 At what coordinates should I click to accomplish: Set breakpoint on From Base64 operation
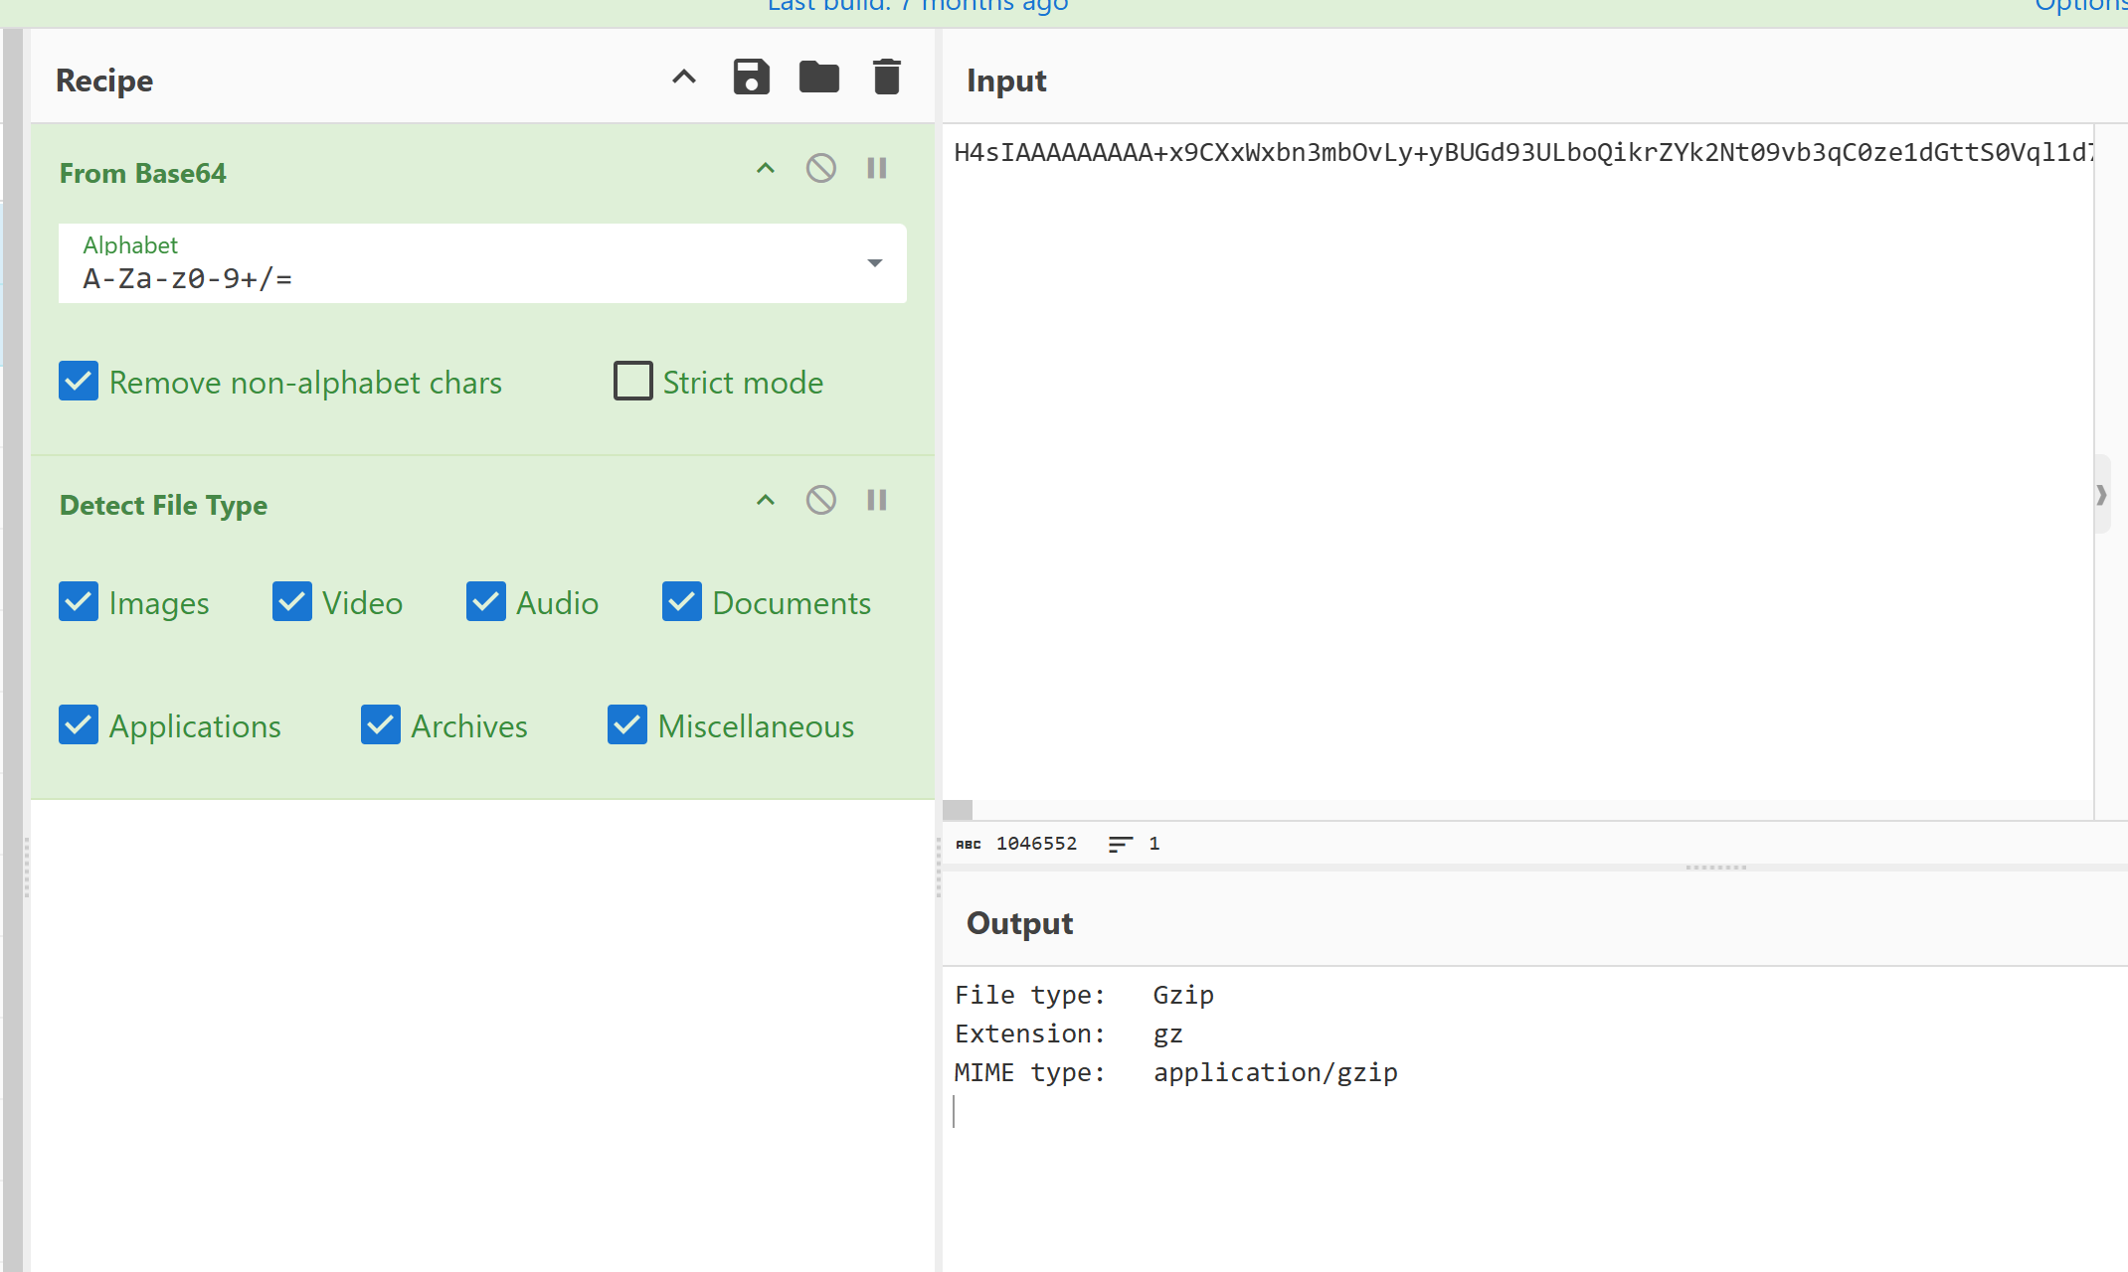coord(876,168)
